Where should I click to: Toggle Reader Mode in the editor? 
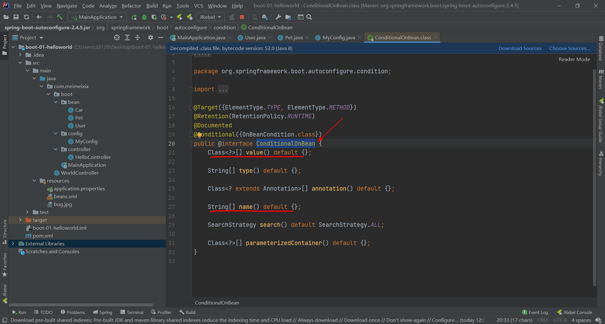[x=574, y=59]
